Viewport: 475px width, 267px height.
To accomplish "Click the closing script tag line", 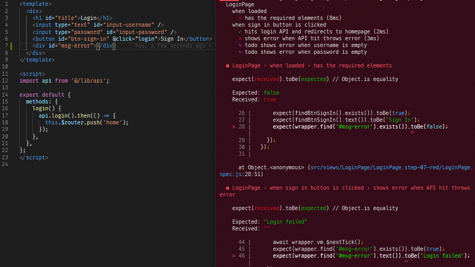I will tap(34, 157).
